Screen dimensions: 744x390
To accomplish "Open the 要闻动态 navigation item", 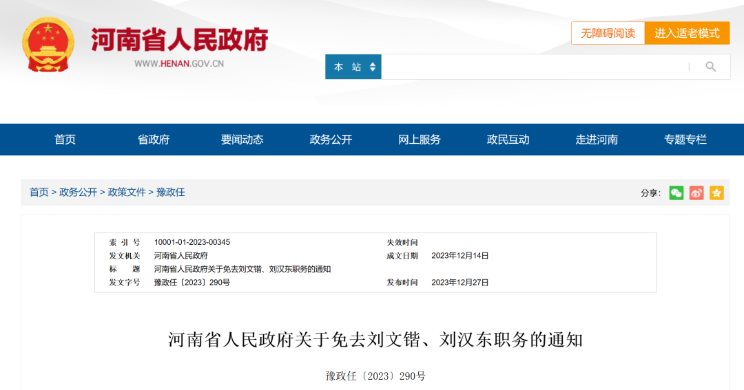I will click(x=242, y=140).
